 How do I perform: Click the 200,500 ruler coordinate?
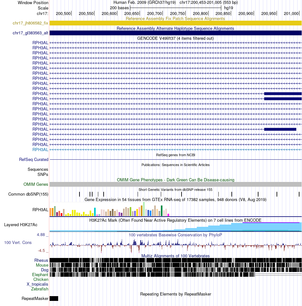click(63, 13)
